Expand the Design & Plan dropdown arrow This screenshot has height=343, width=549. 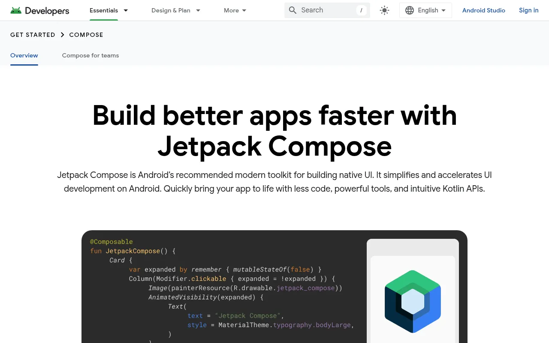pos(198,10)
